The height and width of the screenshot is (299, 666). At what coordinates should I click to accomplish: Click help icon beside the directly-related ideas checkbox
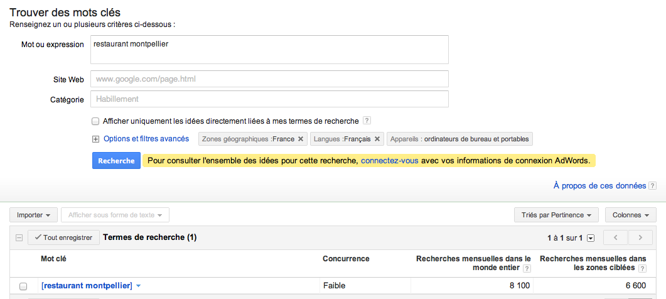(x=367, y=121)
